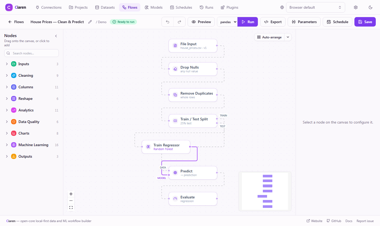Click the Inputs category folder icon

point(14,64)
